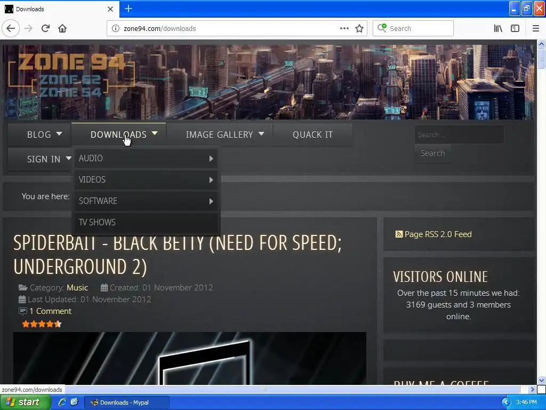This screenshot has height=410, width=546.
Task: Expand the hidden system tray icons arrow
Action: coord(505,403)
